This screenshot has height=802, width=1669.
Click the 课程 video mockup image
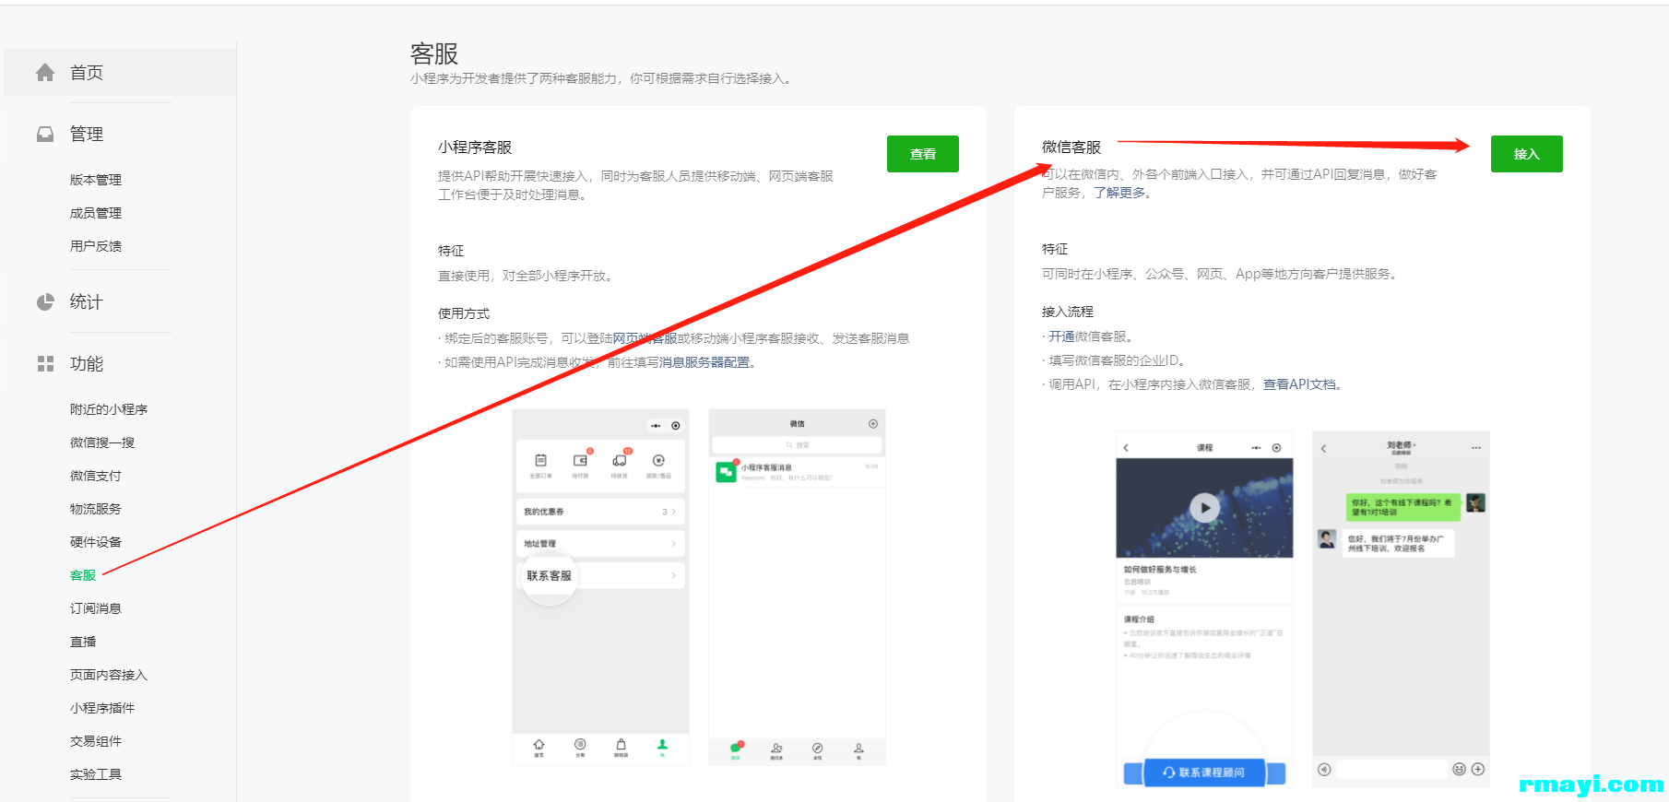tap(1204, 609)
